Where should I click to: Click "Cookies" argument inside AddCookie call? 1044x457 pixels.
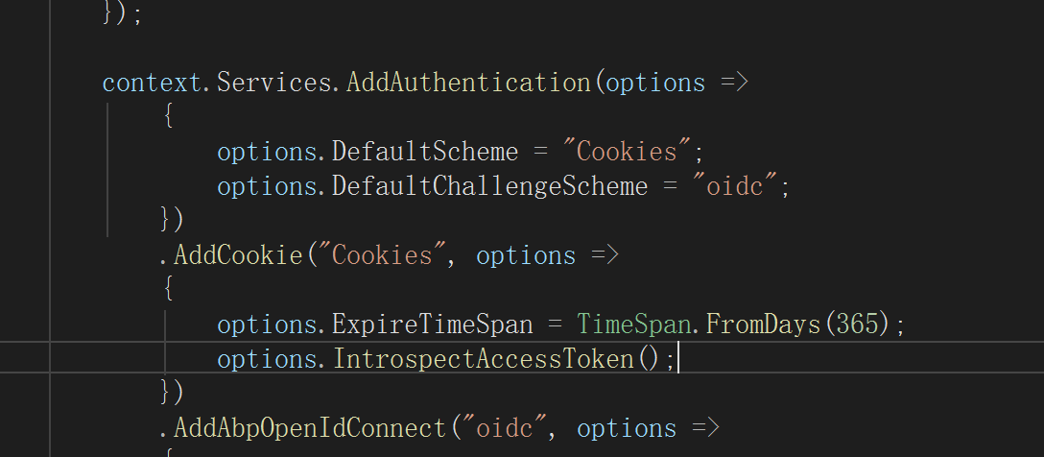(382, 255)
